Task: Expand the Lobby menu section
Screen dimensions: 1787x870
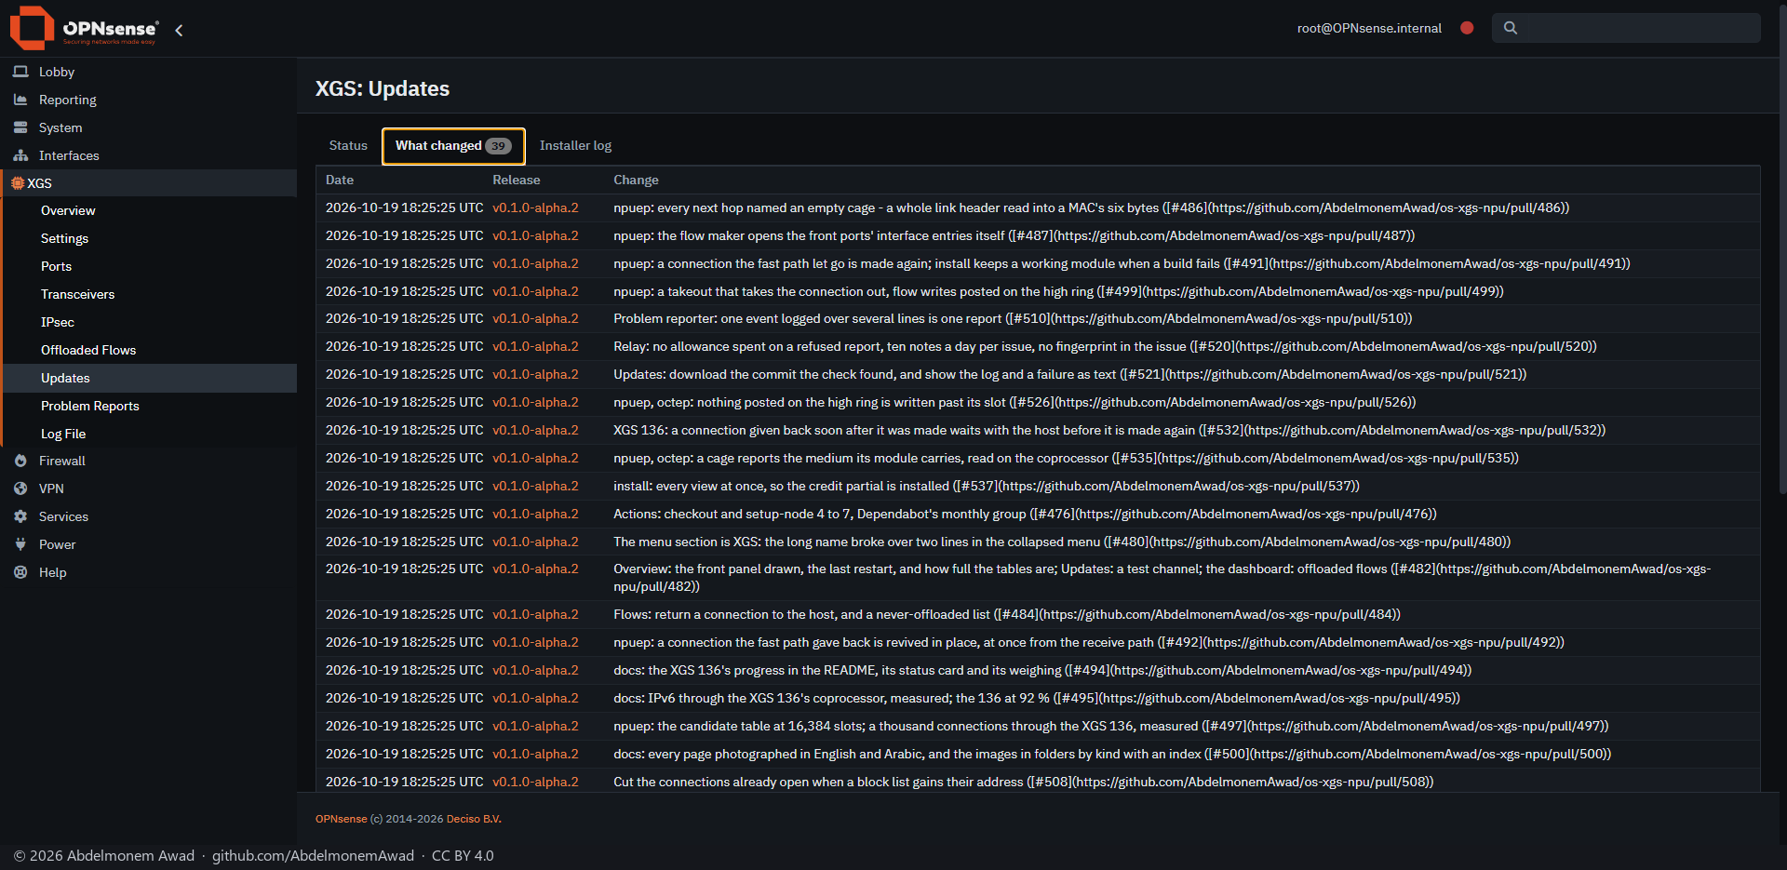Action: point(149,72)
